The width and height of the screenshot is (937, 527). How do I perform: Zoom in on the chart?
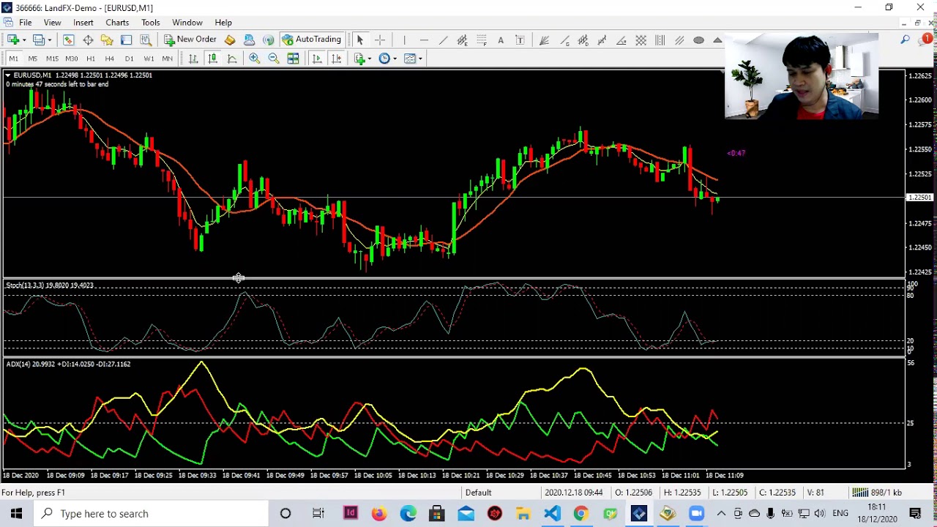point(254,59)
